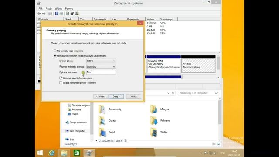Expand the Explorer address bar dropdown arrow
This screenshot has height=157, width=279.
click(168, 93)
